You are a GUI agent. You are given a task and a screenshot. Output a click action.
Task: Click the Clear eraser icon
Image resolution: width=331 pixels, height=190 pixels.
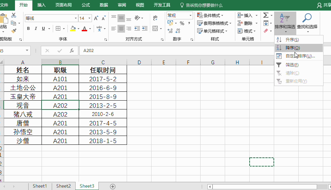tap(266, 31)
